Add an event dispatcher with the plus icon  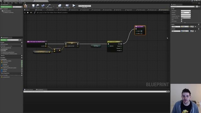coord(22,73)
